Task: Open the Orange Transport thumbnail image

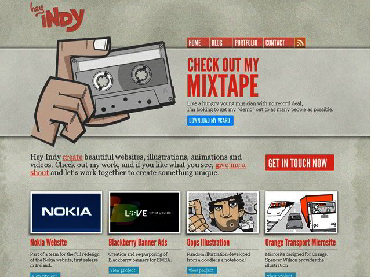Action: point(301,212)
